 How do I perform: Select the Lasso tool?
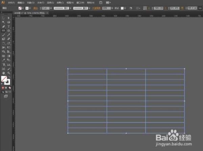coord(9,22)
